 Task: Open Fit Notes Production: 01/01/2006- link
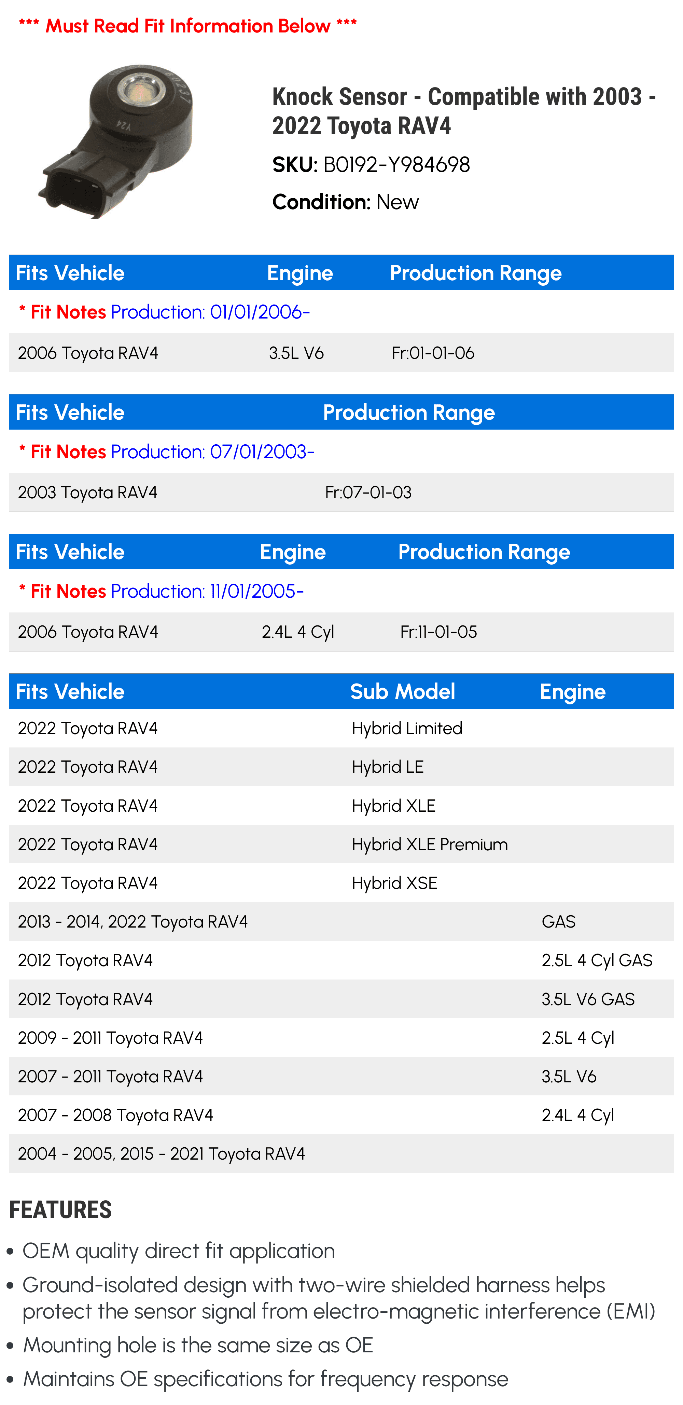click(164, 312)
